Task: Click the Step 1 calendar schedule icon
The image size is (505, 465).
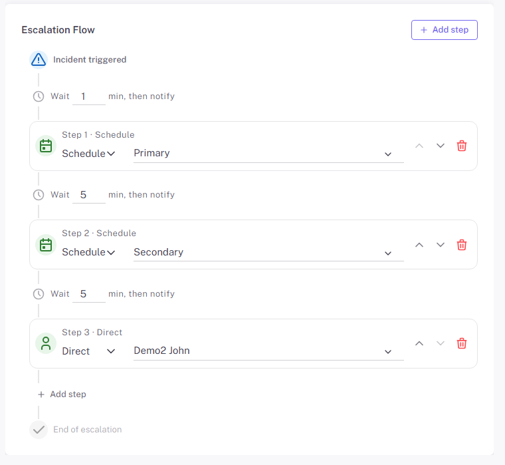Action: (46, 146)
